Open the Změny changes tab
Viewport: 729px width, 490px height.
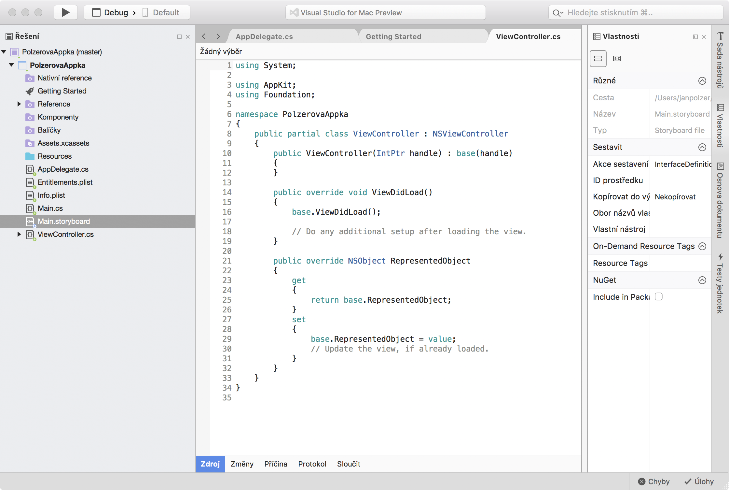pos(242,464)
